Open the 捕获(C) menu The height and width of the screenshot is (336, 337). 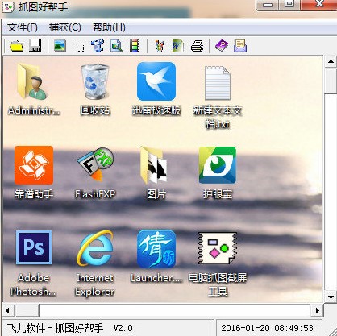65,27
